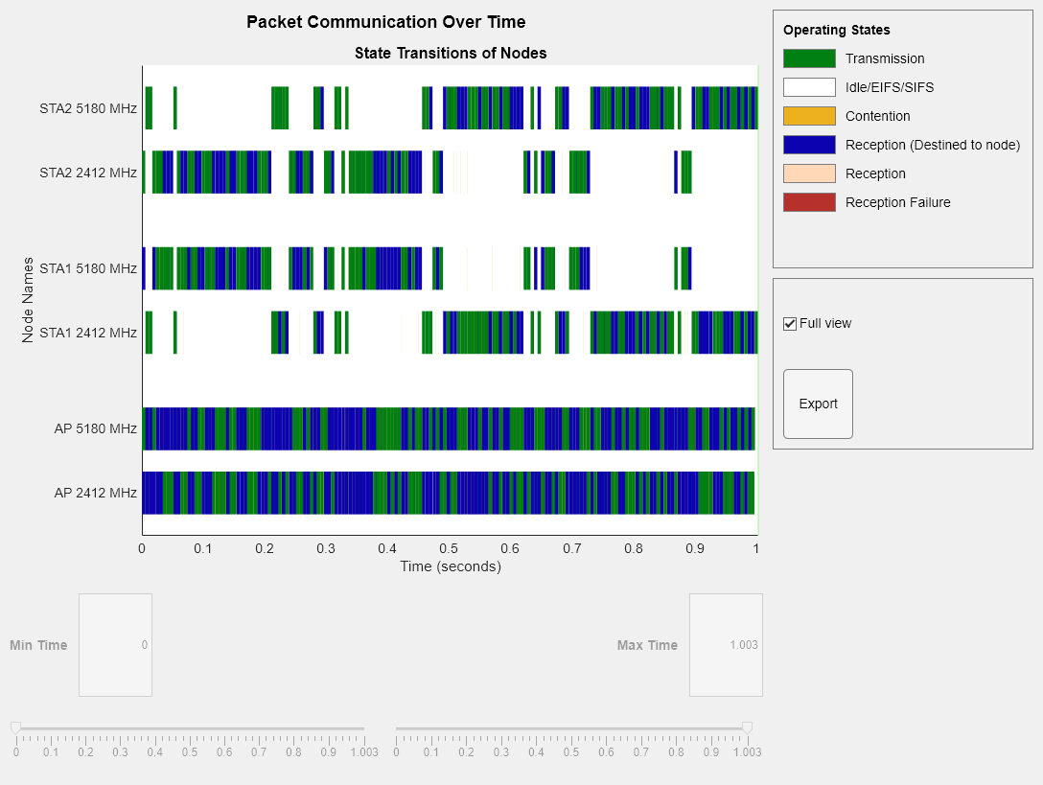Screen dimensions: 1043x785
Task: Toggle the Full view checkbox
Action: (x=790, y=324)
